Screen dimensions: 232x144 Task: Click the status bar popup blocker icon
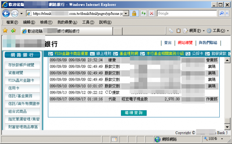click(x=115, y=139)
